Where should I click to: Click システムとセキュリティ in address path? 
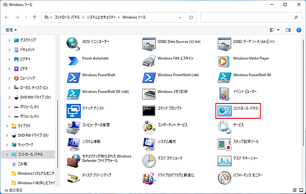click(x=101, y=17)
